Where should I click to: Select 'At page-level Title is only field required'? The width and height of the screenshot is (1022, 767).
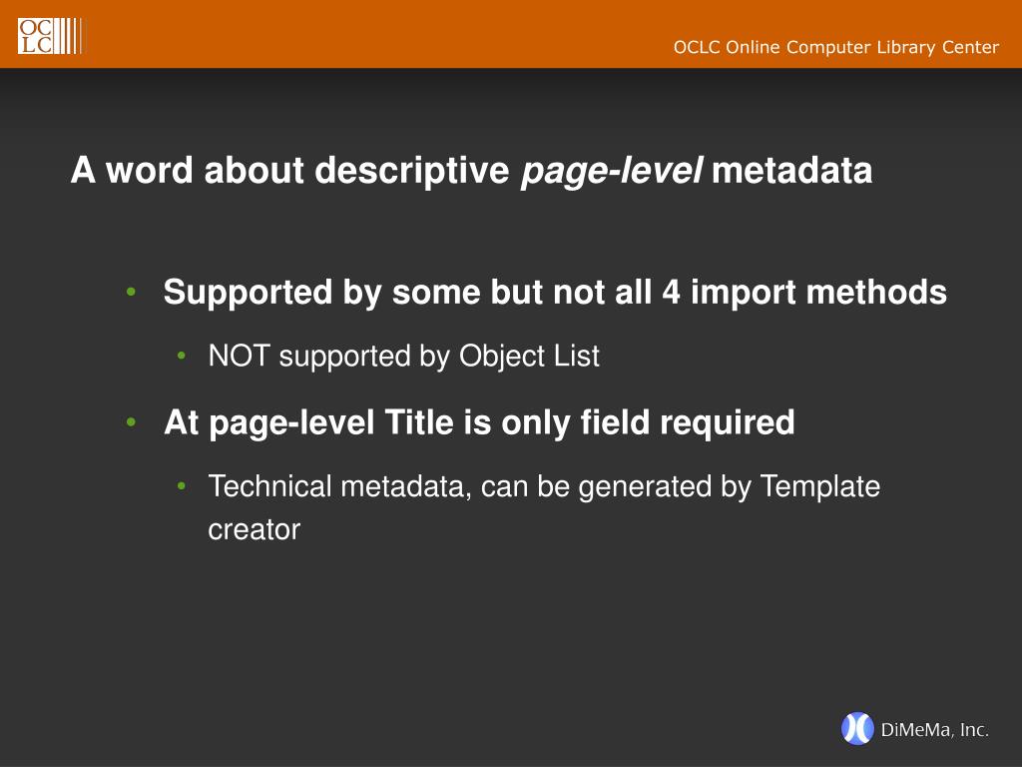tap(479, 422)
